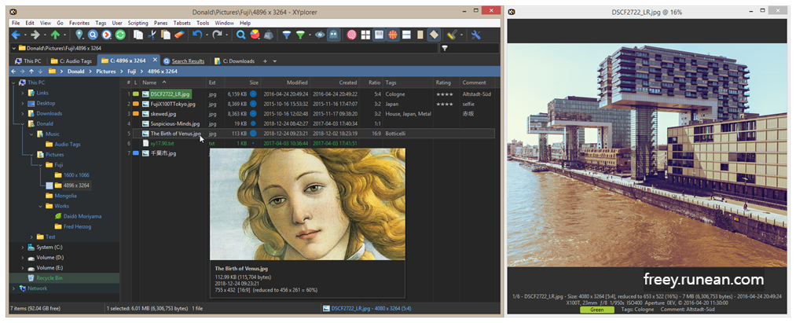Open the Panes menu
This screenshot has height=323, width=796.
point(160,23)
